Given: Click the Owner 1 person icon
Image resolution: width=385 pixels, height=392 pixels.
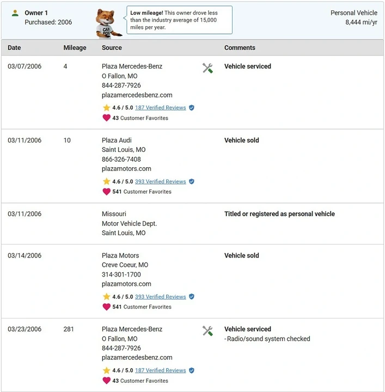Looking at the screenshot, I should pos(15,13).
